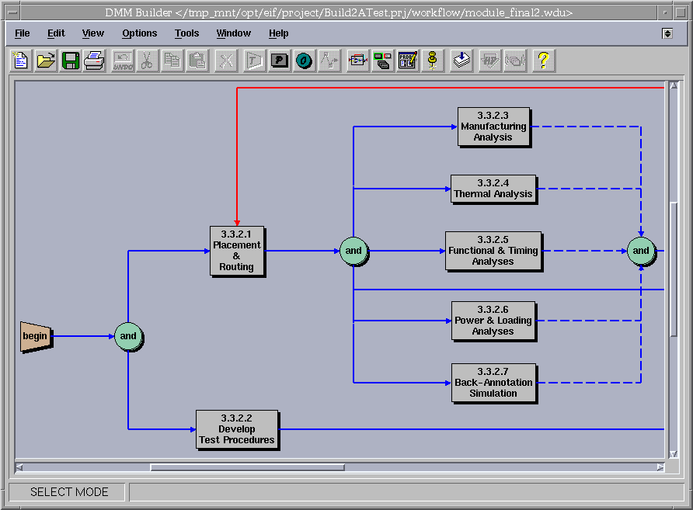Click the PROD checklist toolbar icon
The height and width of the screenshot is (510, 693).
(x=407, y=61)
